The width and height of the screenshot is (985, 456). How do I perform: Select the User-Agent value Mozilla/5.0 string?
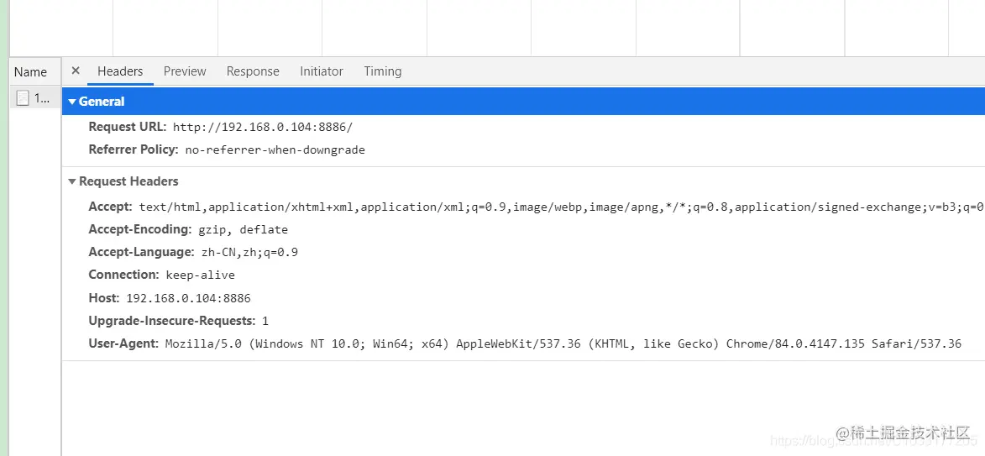pos(563,343)
